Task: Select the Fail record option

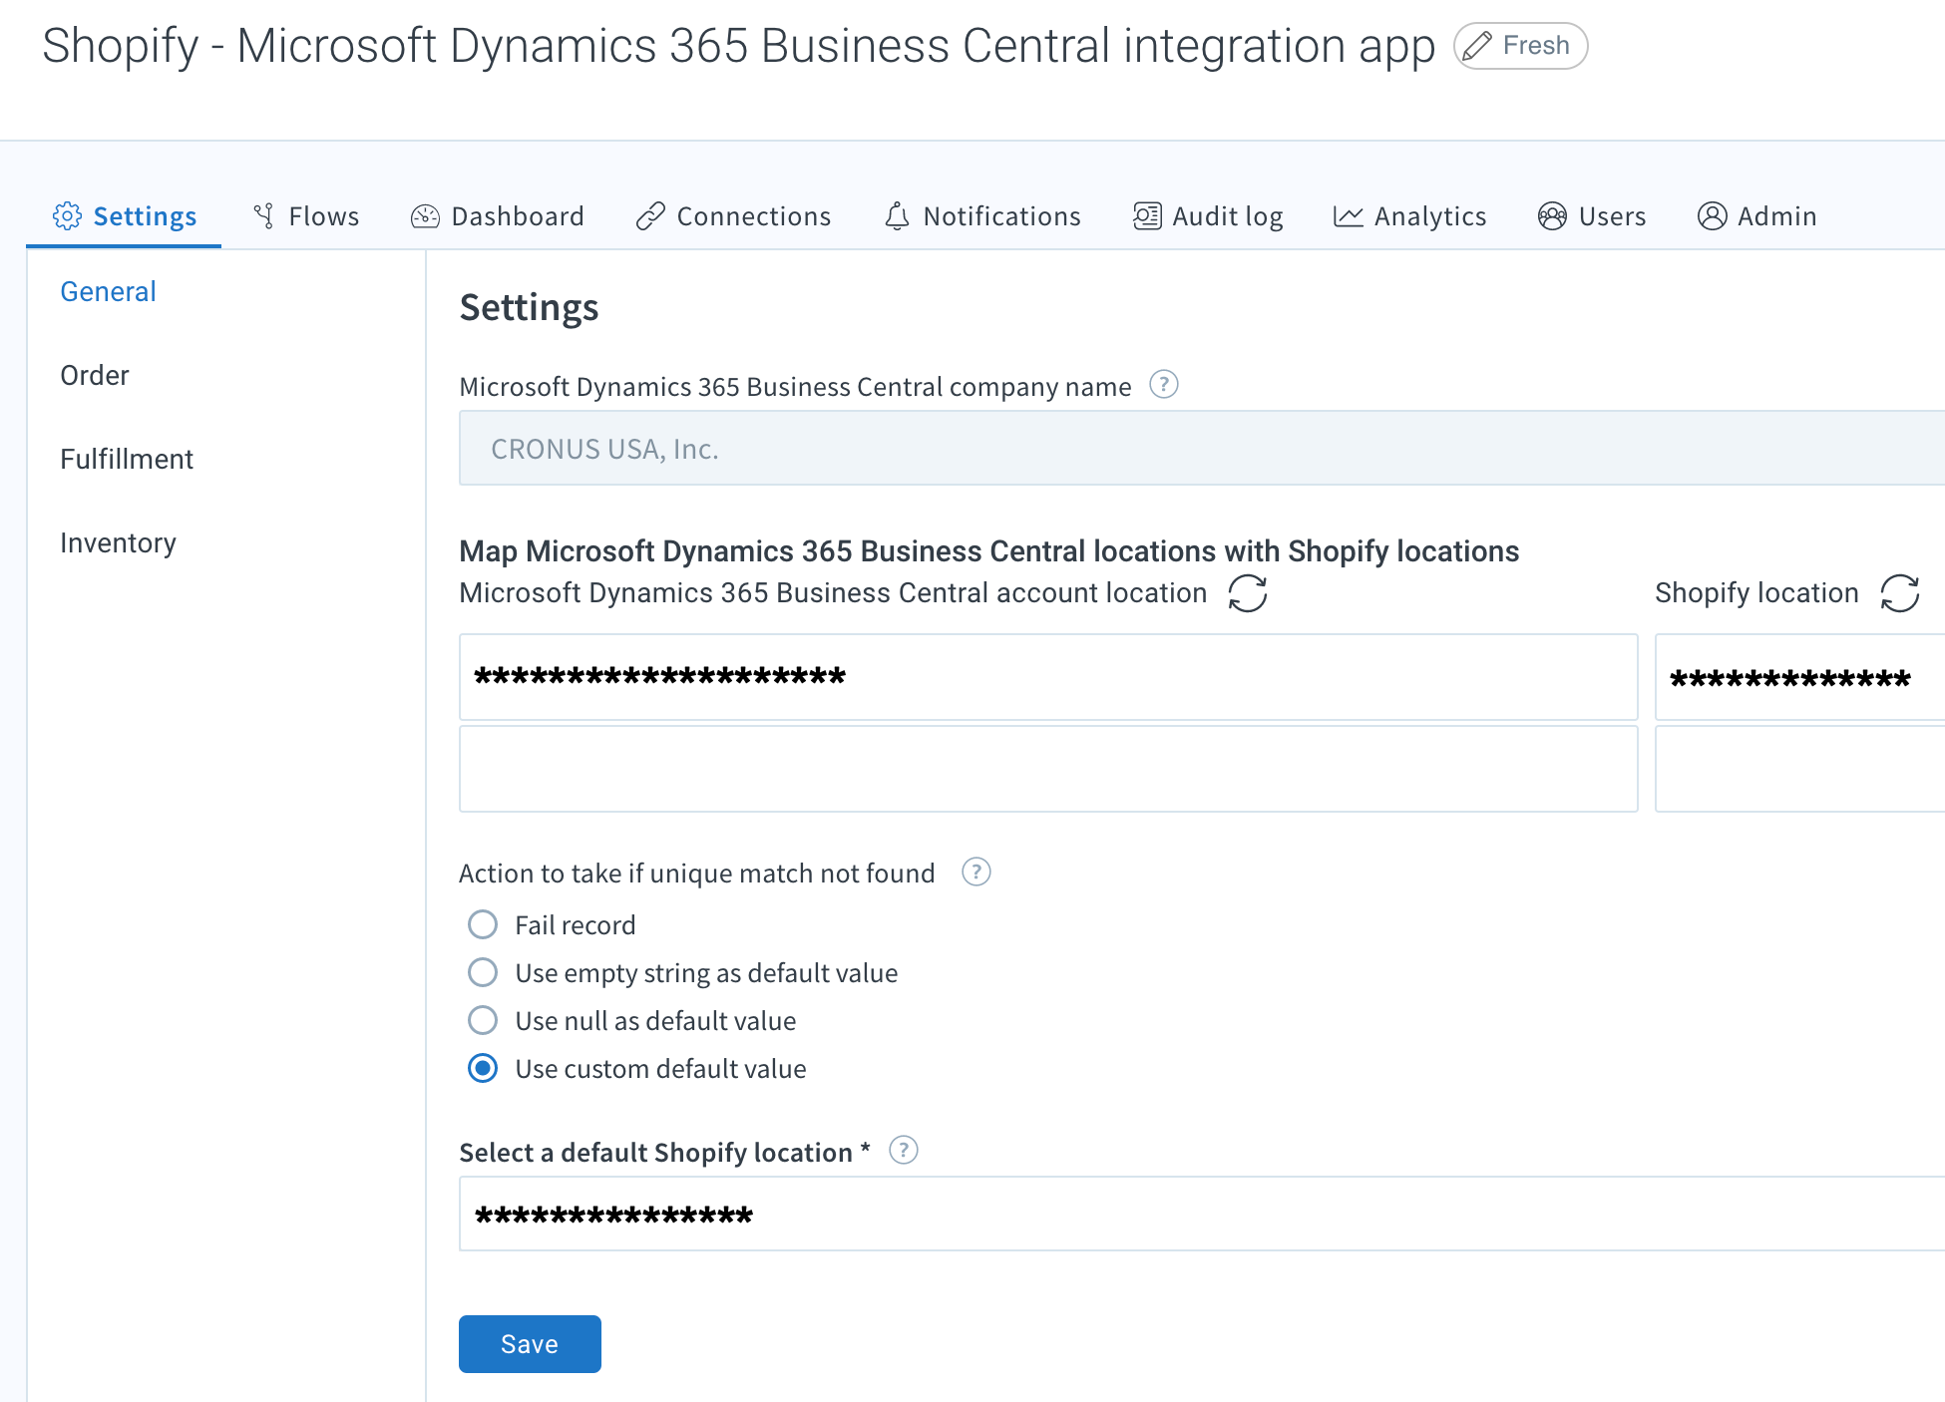Action: click(483, 924)
